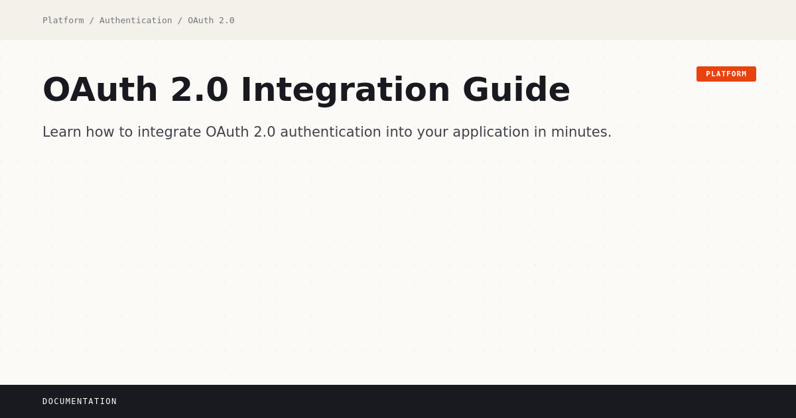
Task: Click the orange PLATFORM badge
Action: pos(726,74)
